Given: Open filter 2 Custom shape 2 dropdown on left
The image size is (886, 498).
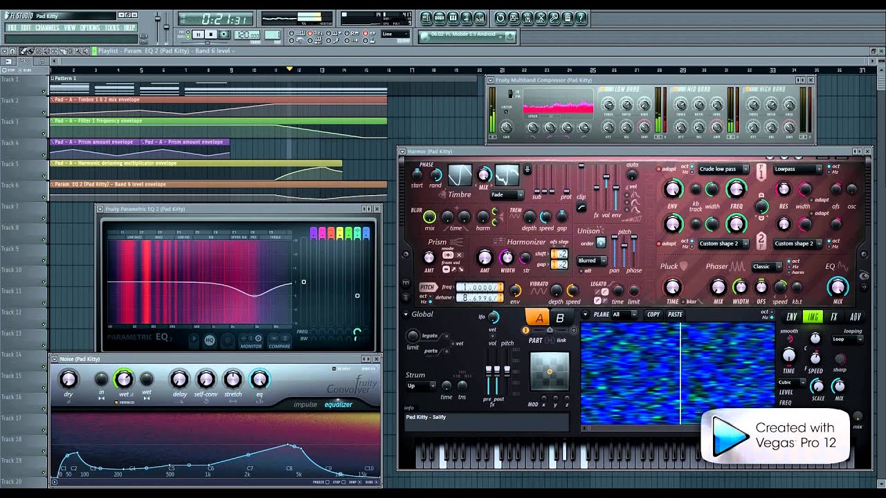Looking at the screenshot, I should [723, 243].
